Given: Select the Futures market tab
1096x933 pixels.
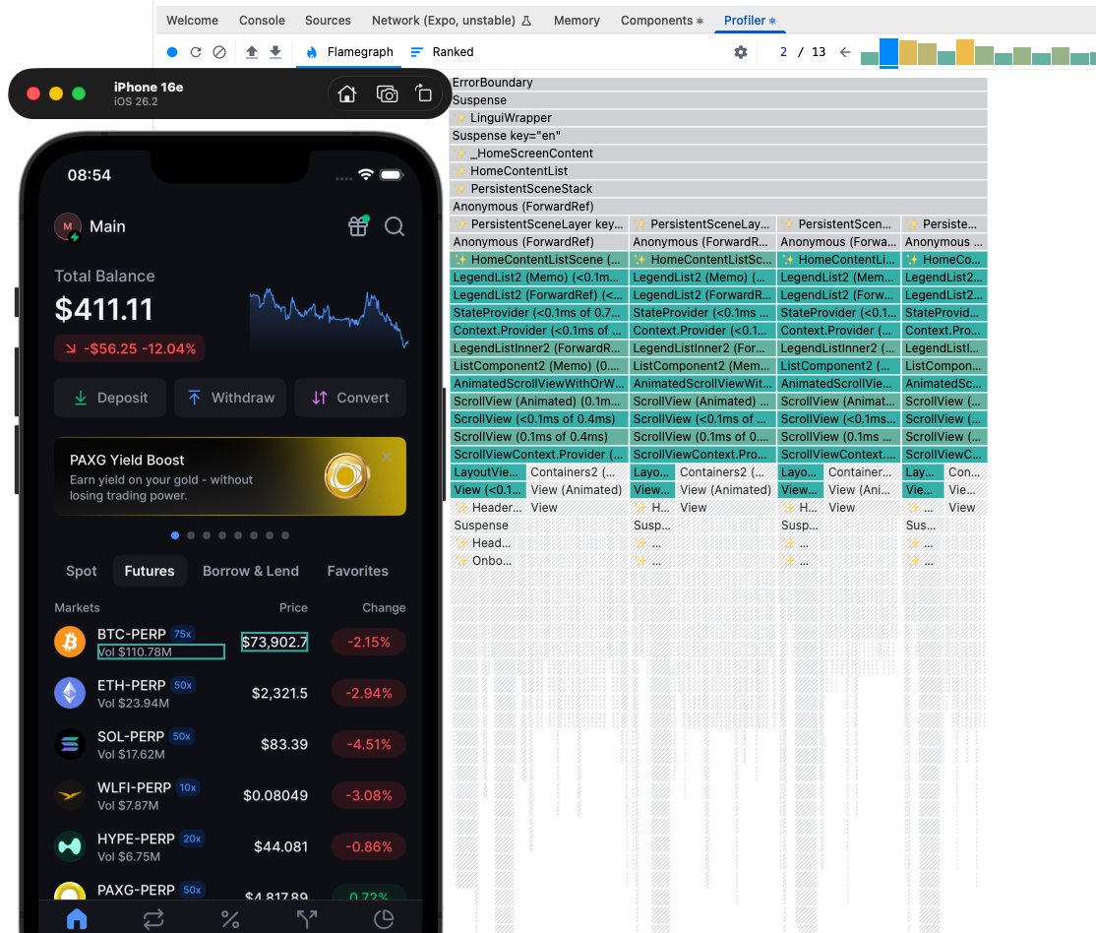Looking at the screenshot, I should tap(150, 571).
